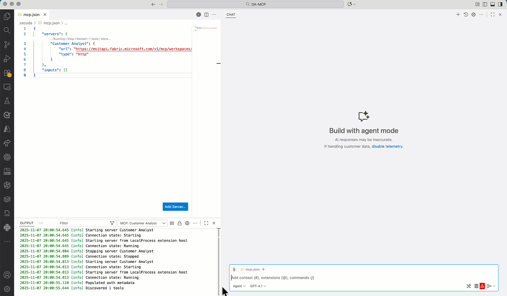Screen dimensions: 507x296
Task: Click the Add Server... button
Action: pos(175,207)
